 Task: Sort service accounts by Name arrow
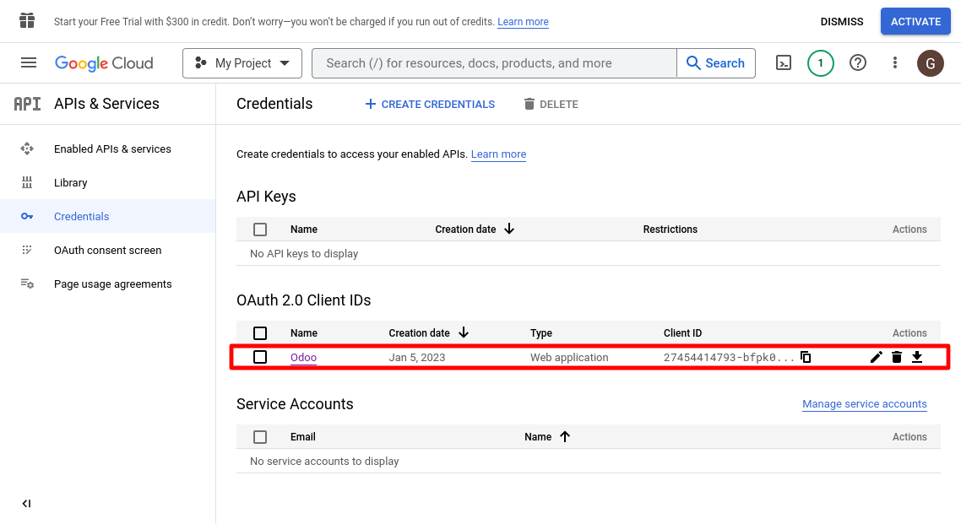click(565, 437)
